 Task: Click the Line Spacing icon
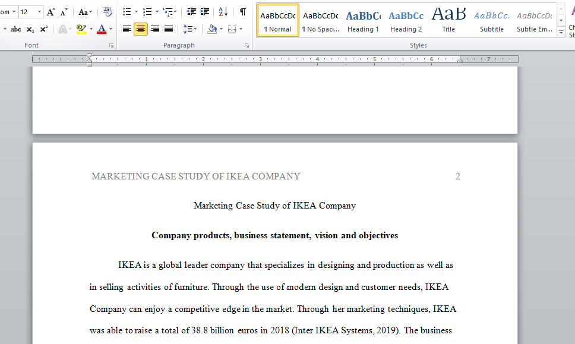pyautogui.click(x=188, y=29)
